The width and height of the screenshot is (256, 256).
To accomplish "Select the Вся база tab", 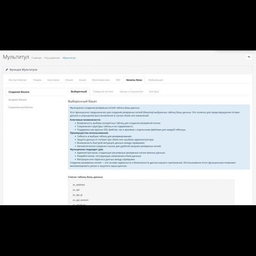I will (154, 91).
